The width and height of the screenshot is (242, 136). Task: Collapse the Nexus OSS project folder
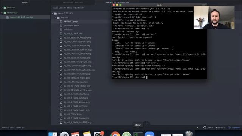pos(2,12)
